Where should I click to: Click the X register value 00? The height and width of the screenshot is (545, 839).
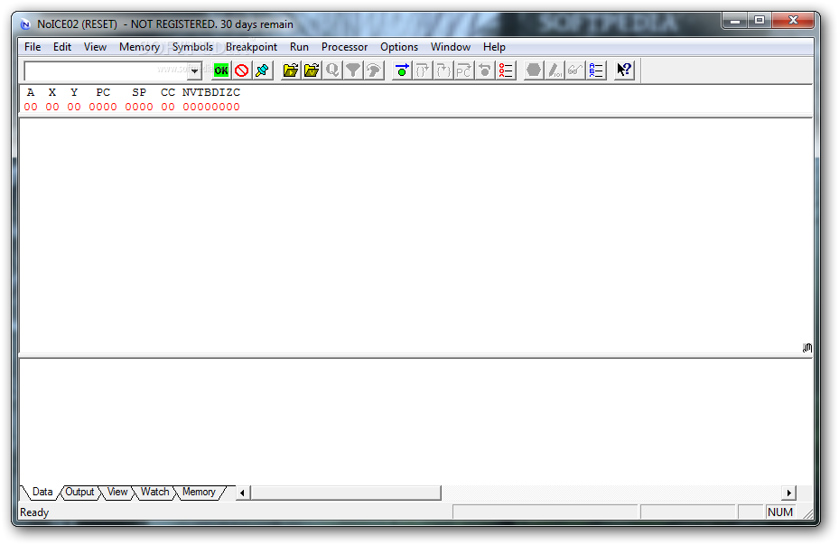52,107
